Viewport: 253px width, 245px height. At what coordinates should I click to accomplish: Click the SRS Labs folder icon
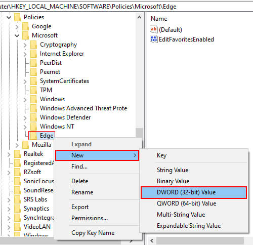(18, 199)
